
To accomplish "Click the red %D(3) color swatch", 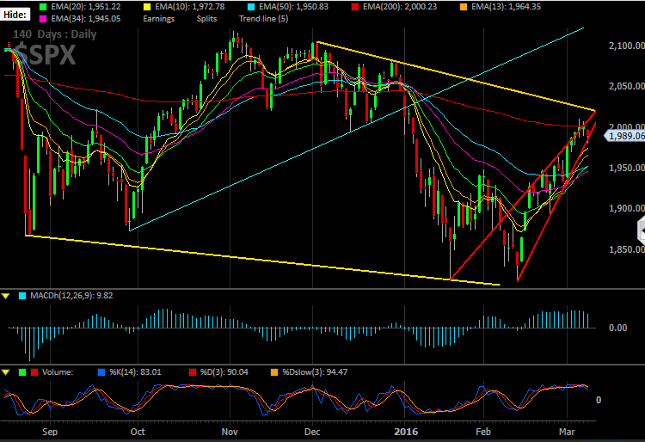I will 193,372.
